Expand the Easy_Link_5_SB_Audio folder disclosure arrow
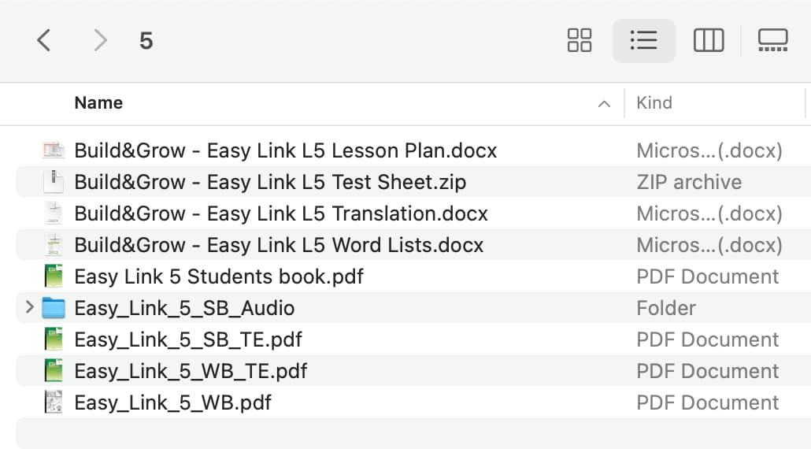This screenshot has height=449, width=811. pos(29,307)
